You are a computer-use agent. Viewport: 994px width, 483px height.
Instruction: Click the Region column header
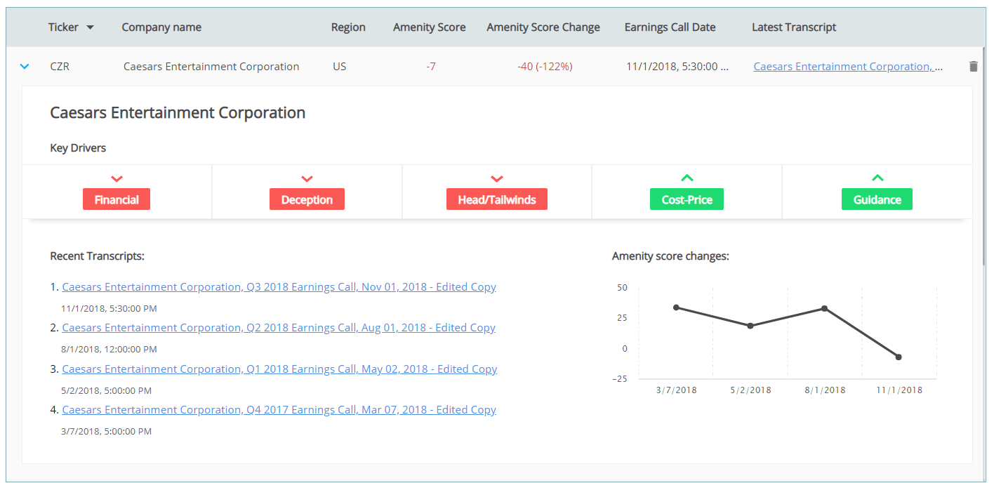tap(348, 27)
